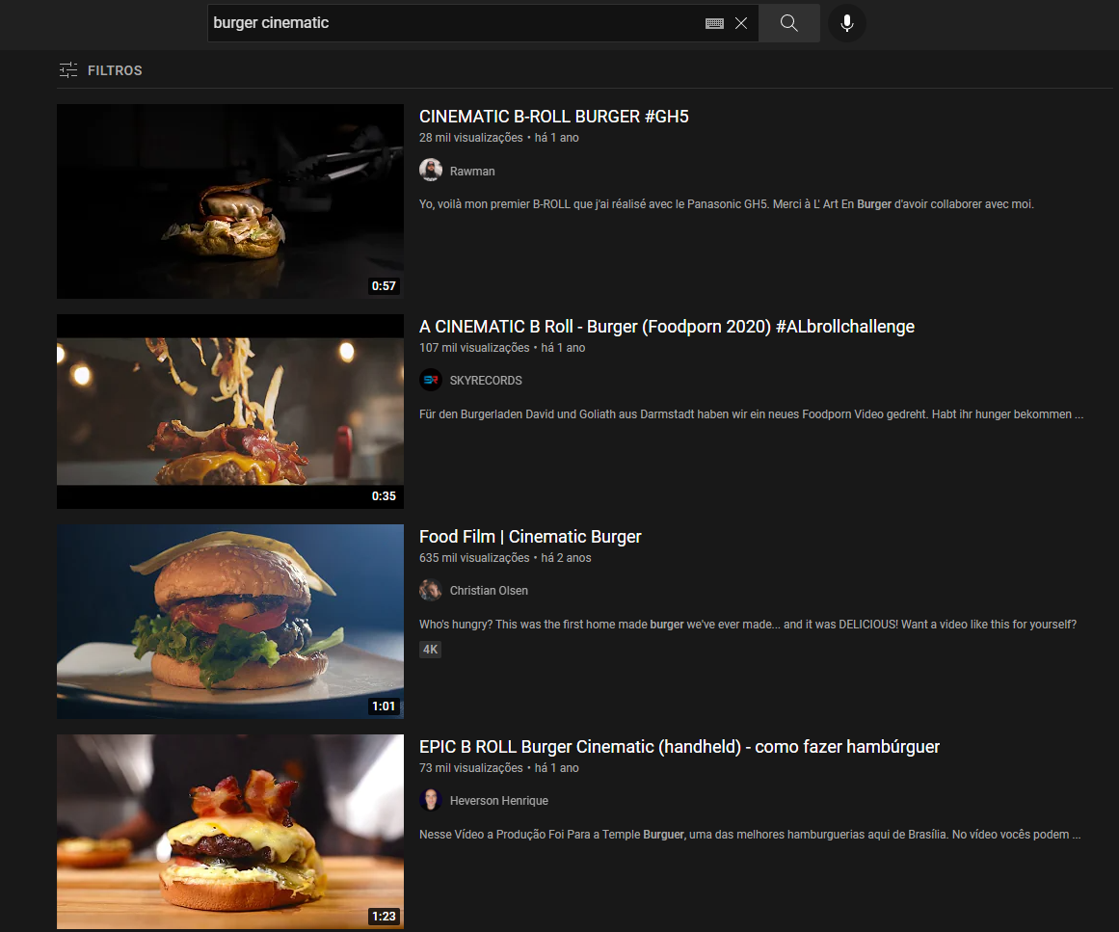Click the SKYRECORDS channel logo

coord(431,381)
